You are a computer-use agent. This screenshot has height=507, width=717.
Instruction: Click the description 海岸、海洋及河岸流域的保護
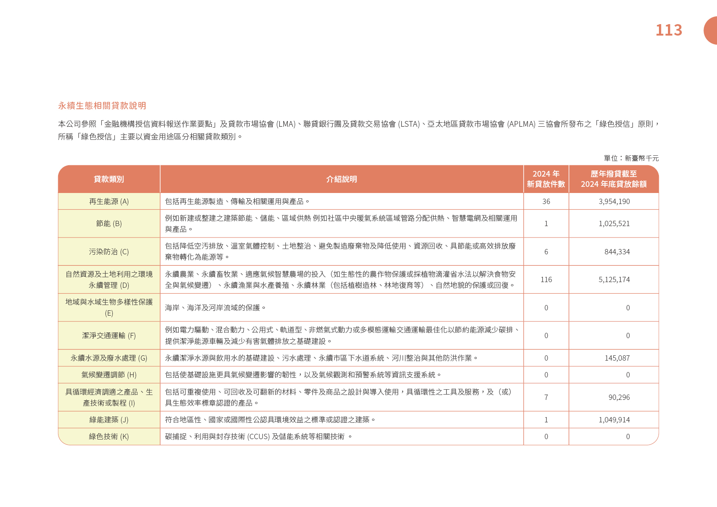coord(215,307)
